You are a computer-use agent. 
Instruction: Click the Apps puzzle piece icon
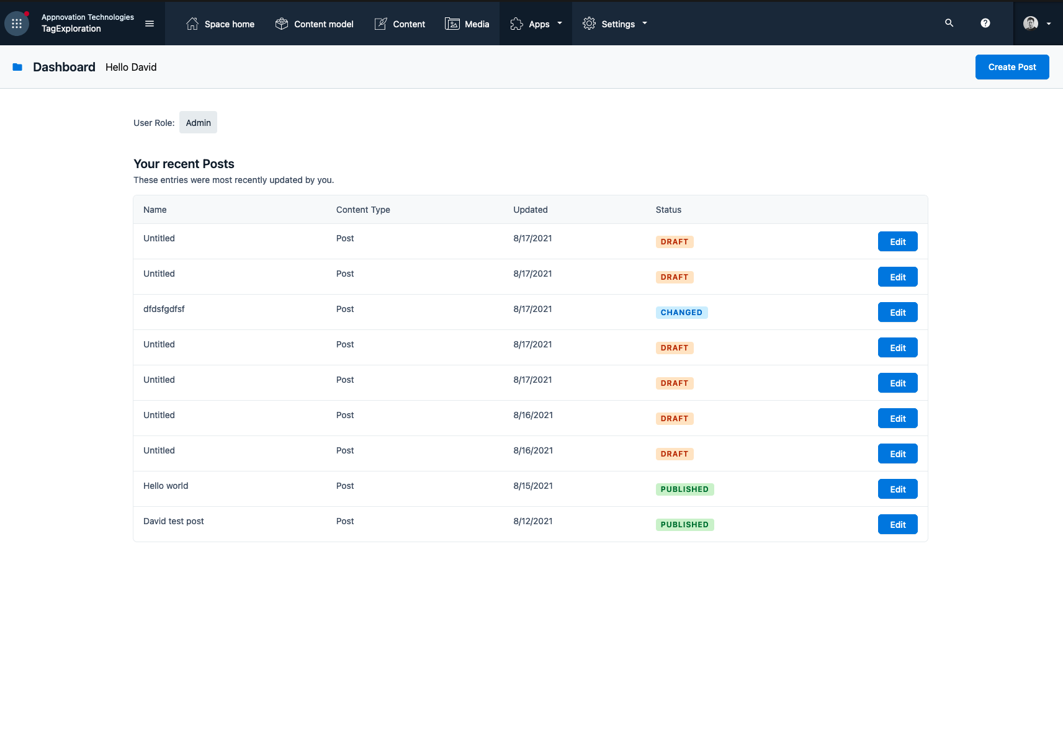click(x=516, y=24)
